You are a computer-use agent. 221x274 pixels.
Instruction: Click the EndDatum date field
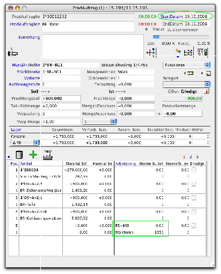click(x=196, y=24)
